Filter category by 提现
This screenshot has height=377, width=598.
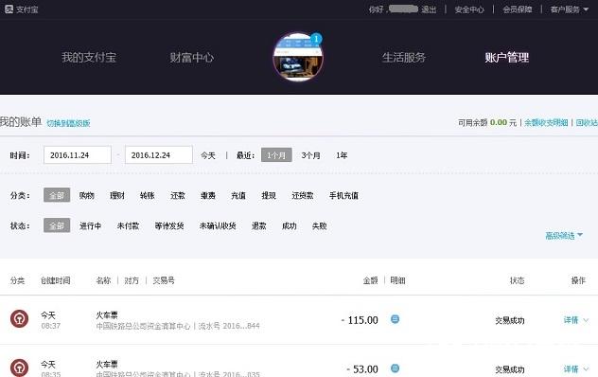[269, 195]
